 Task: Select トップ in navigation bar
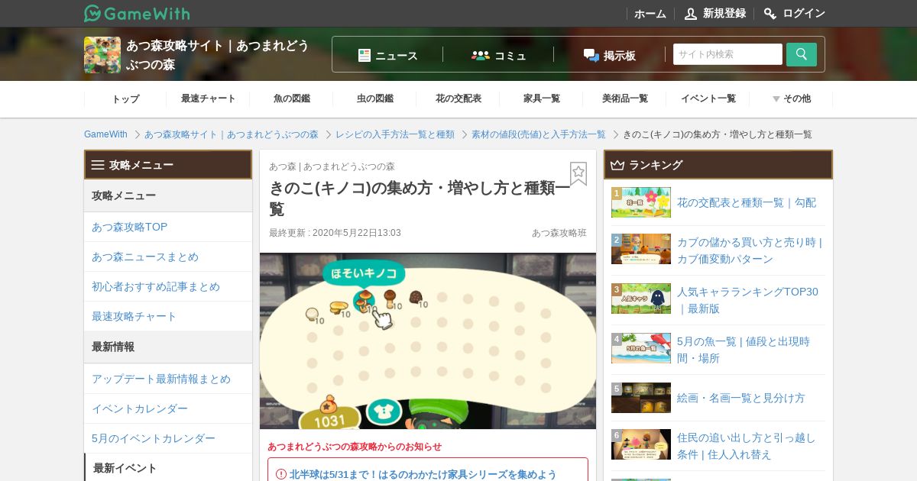pos(125,98)
